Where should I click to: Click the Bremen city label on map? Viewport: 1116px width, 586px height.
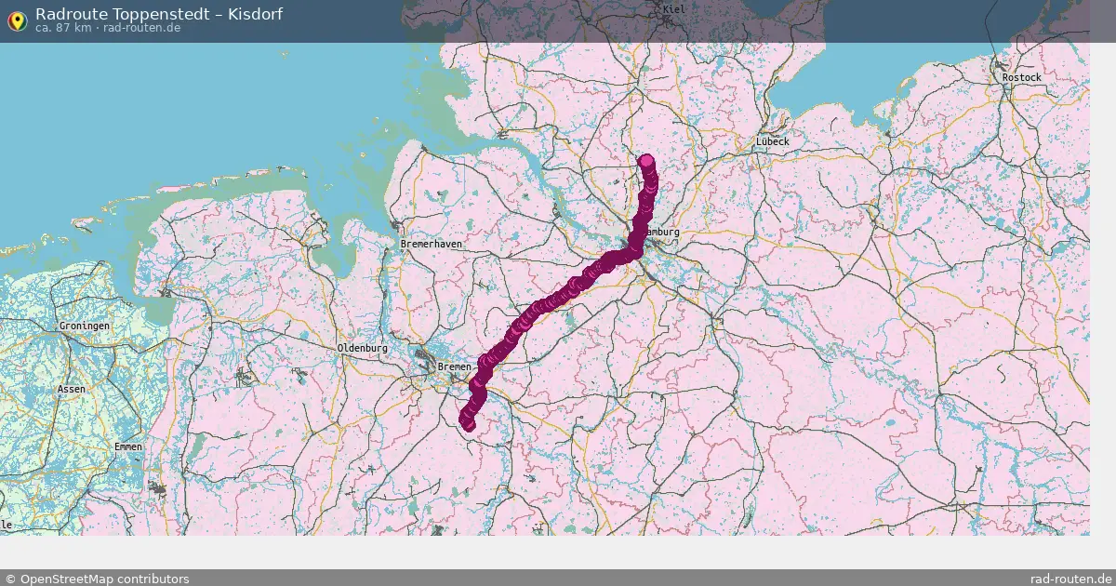(455, 367)
